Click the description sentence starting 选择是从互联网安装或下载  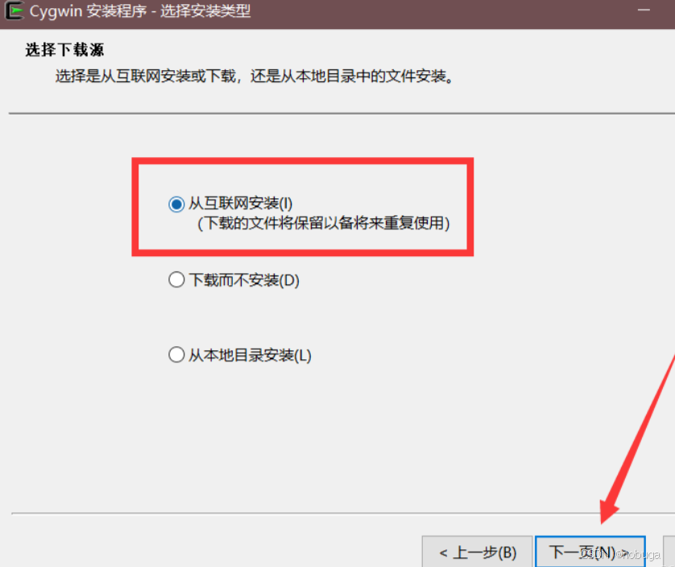click(255, 77)
